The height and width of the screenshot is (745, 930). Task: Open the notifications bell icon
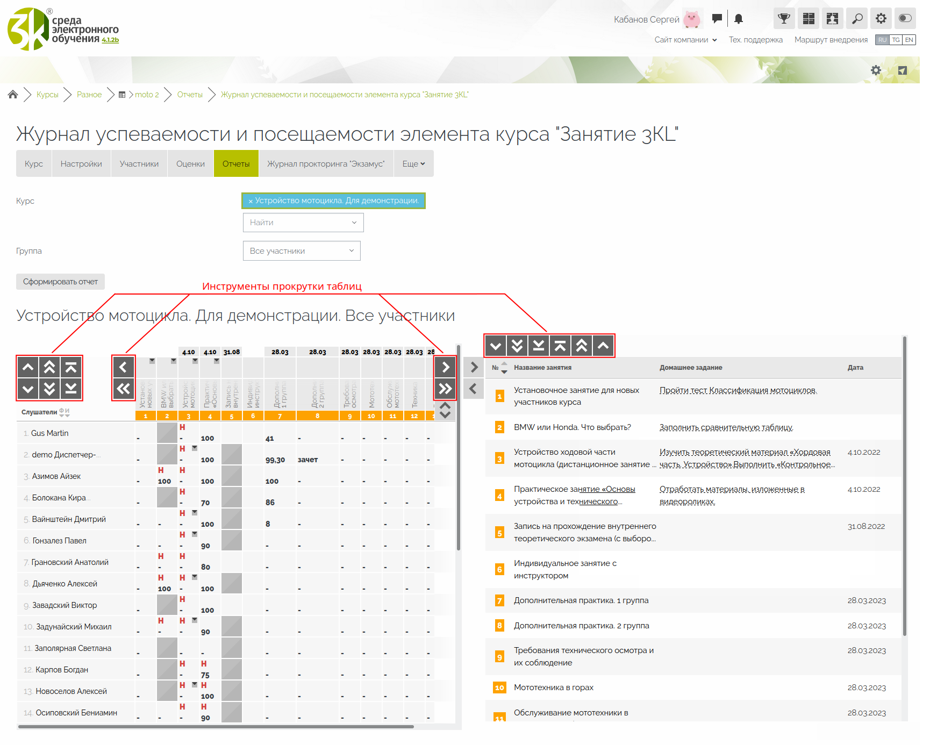tap(739, 19)
